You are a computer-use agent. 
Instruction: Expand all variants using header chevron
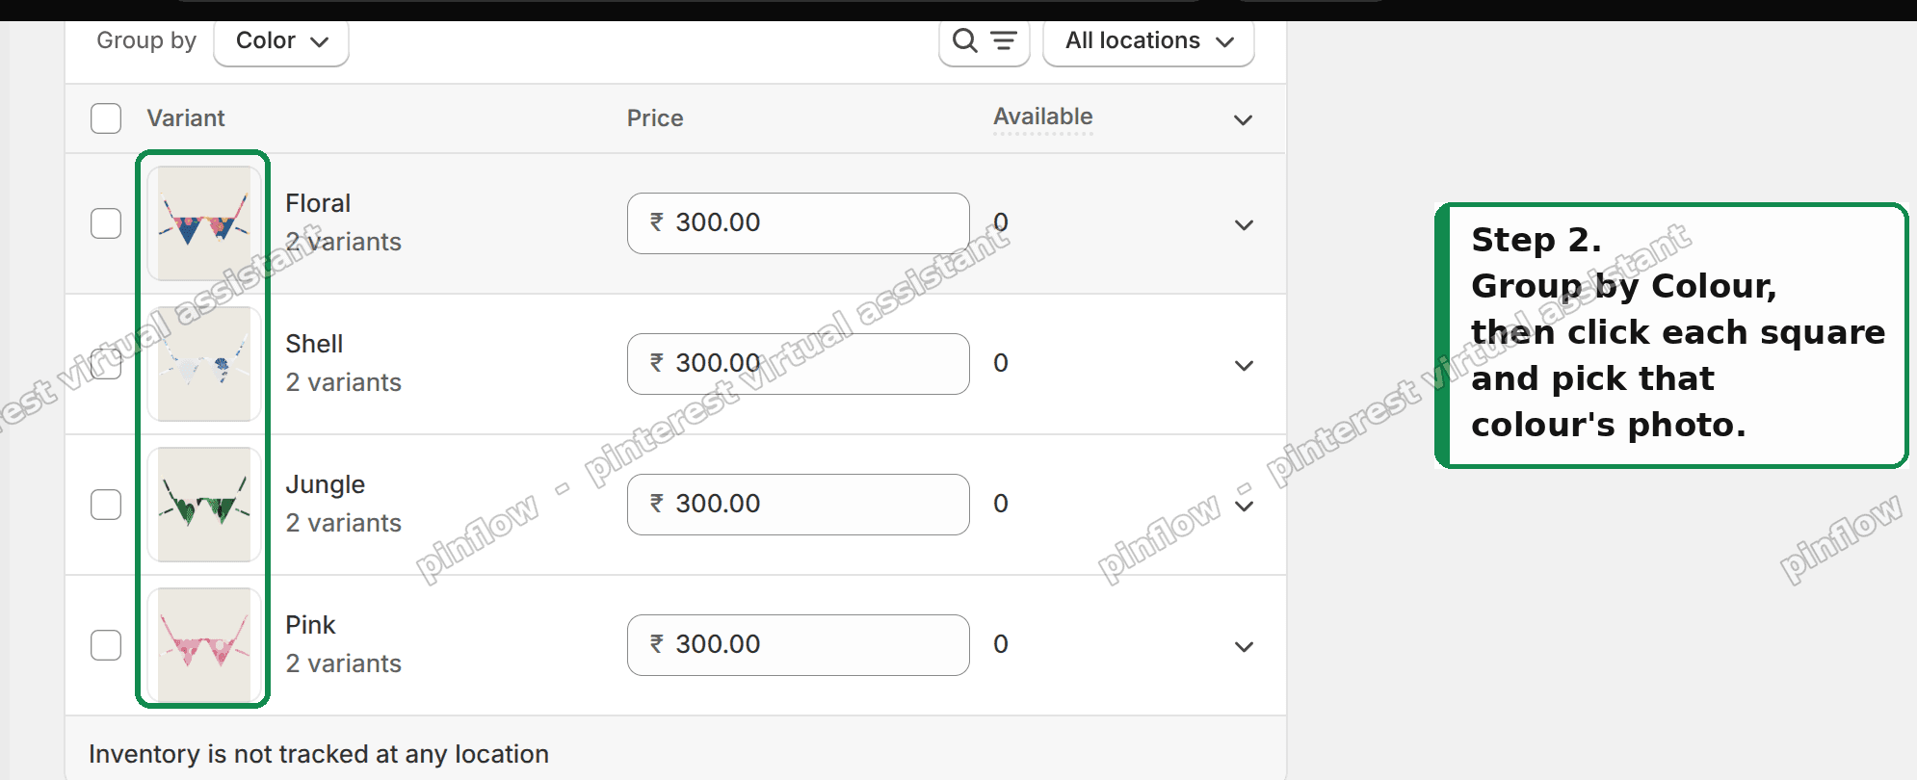click(x=1244, y=120)
